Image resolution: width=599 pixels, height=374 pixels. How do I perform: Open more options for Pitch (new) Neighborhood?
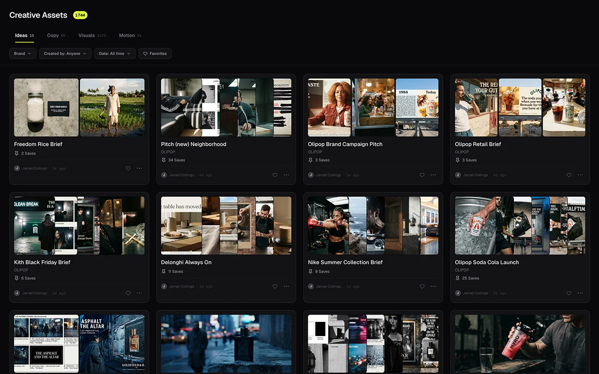coord(286,175)
